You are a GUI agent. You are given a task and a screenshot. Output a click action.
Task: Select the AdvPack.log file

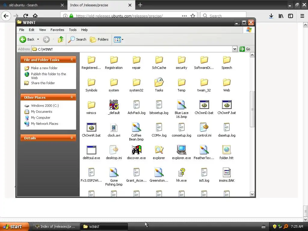136,107
